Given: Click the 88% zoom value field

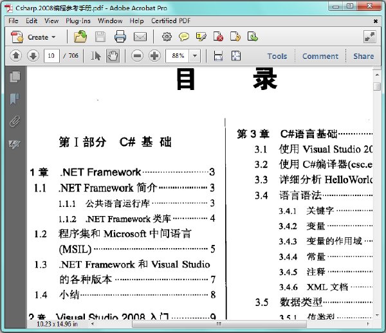Looking at the screenshot, I should click(x=178, y=56).
